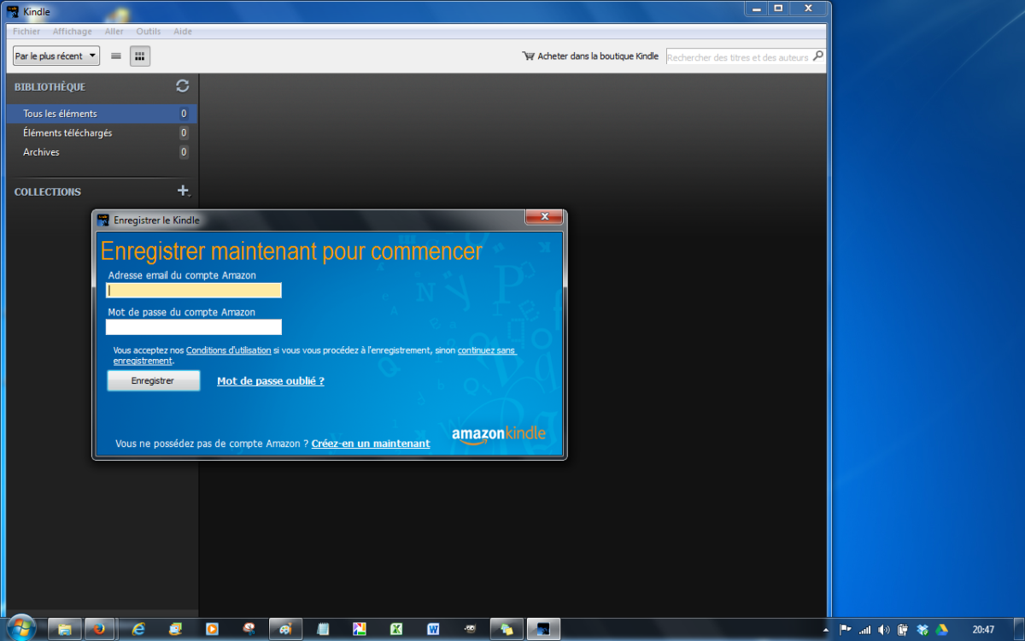Open Windows Media Player from the taskbar
The height and width of the screenshot is (641, 1025).
(212, 629)
